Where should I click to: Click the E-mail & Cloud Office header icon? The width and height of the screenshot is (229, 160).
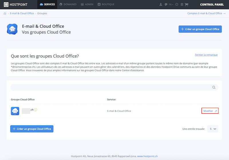[12, 29]
